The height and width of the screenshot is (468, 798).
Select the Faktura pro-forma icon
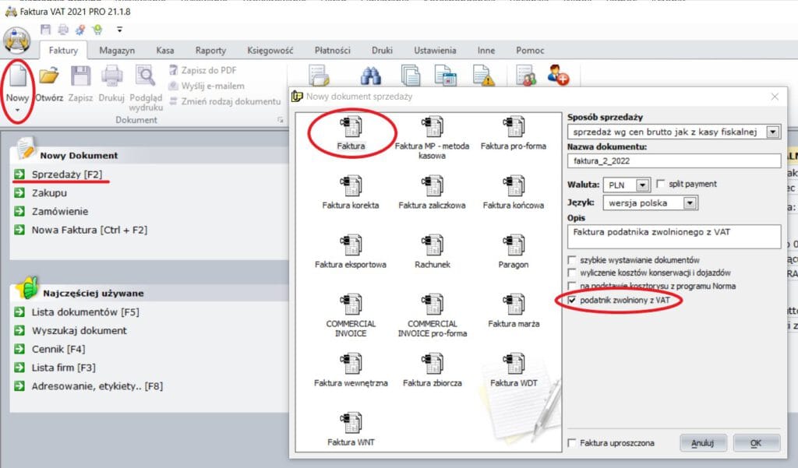513,127
